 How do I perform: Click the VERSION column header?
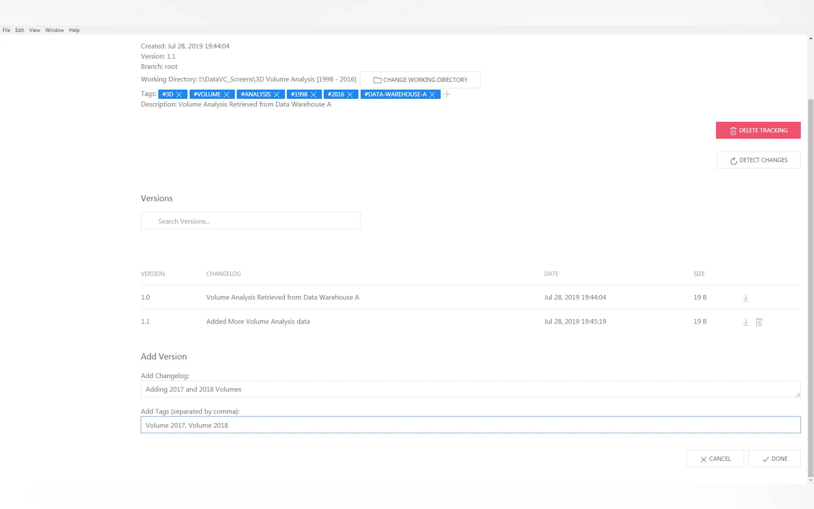pyautogui.click(x=153, y=274)
